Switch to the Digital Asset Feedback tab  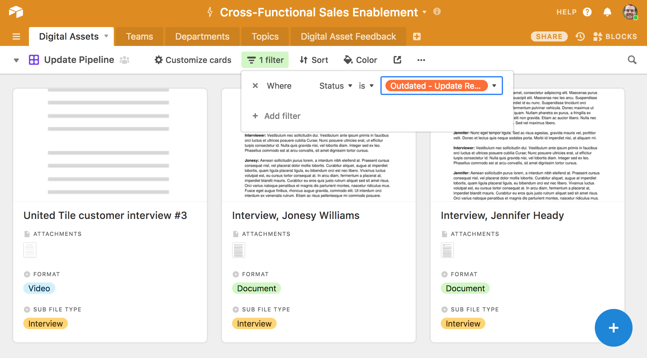click(x=348, y=36)
